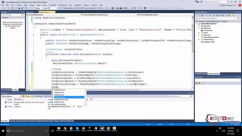
Task: Open the Any CPU platform dropdown
Action: (x=50, y=8)
